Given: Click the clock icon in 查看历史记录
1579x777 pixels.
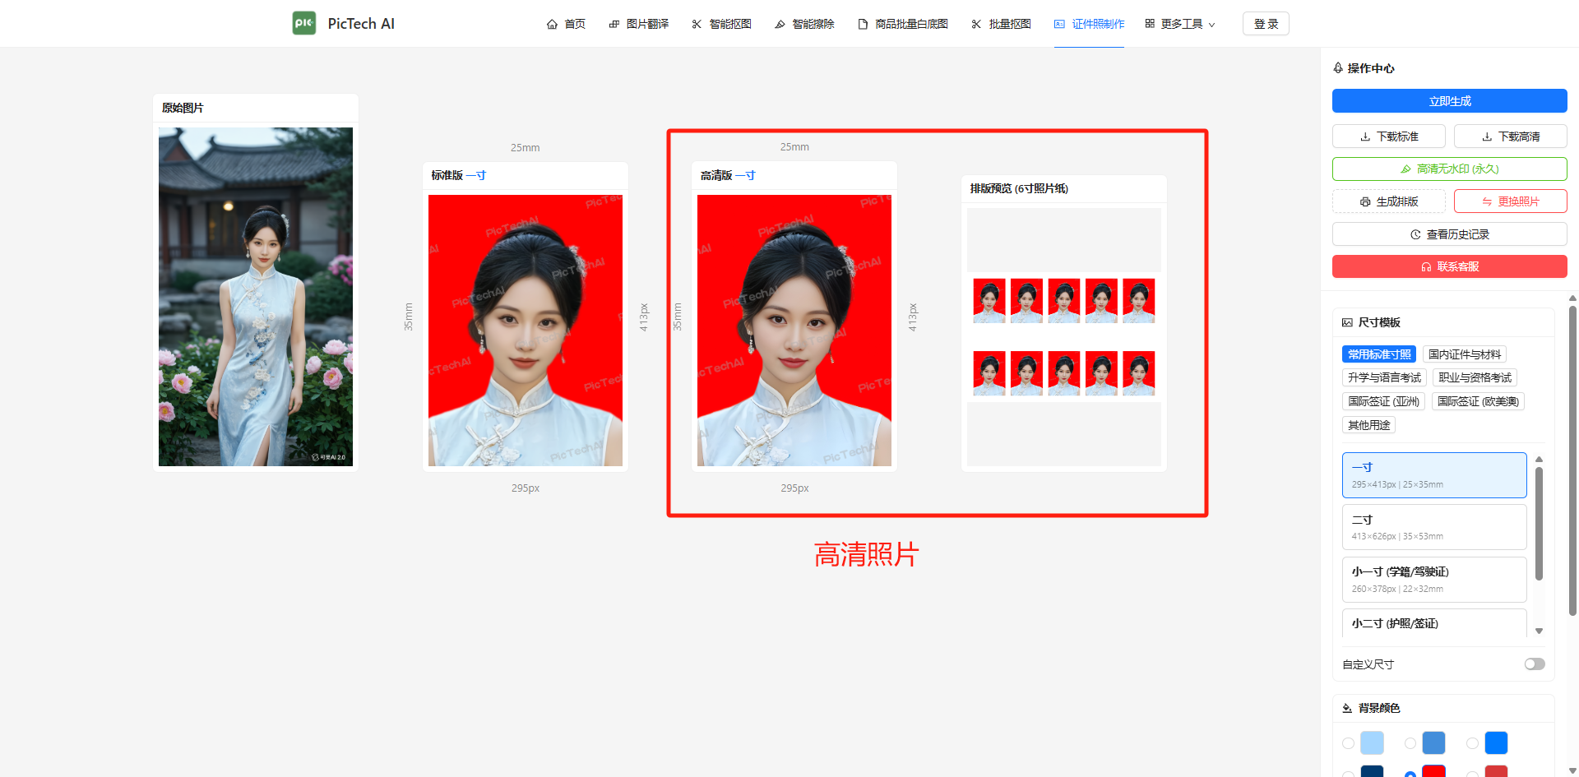Looking at the screenshot, I should [1415, 234].
